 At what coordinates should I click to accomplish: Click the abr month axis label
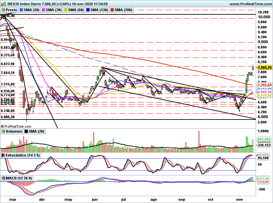(x=42, y=199)
